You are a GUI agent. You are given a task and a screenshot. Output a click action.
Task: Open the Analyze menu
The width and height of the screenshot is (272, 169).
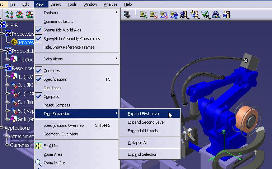point(111,4)
